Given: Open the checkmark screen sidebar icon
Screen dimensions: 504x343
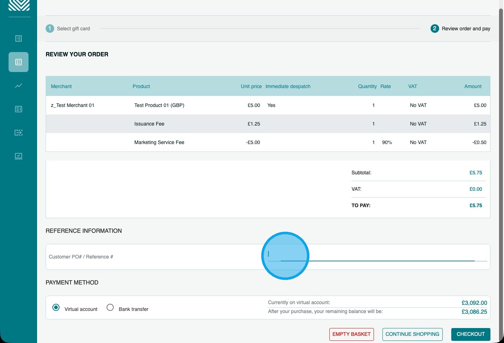Looking at the screenshot, I should coord(19,156).
